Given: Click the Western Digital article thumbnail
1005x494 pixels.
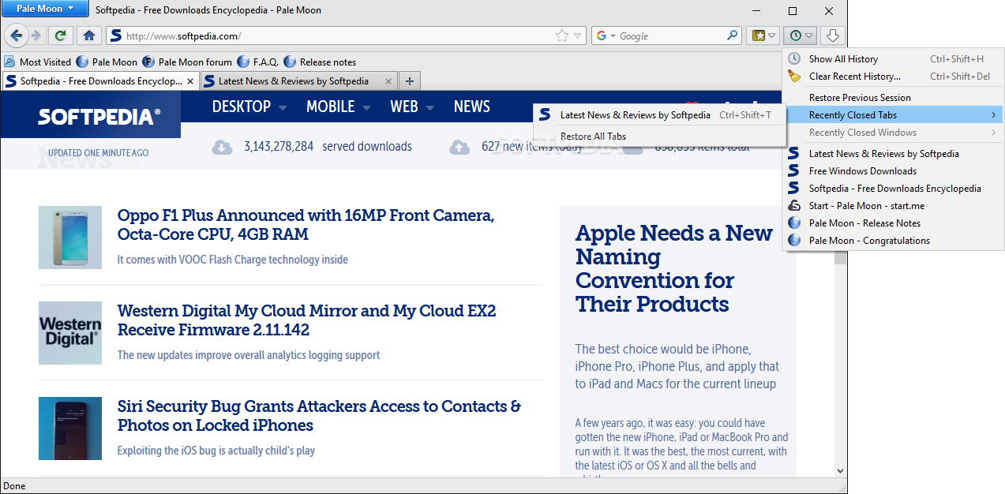Looking at the screenshot, I should click(x=70, y=333).
